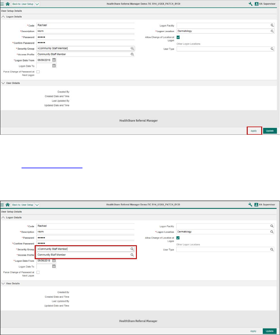
Task: Uncheck Allow Change of Location, upper screenshot
Action: 178,37
